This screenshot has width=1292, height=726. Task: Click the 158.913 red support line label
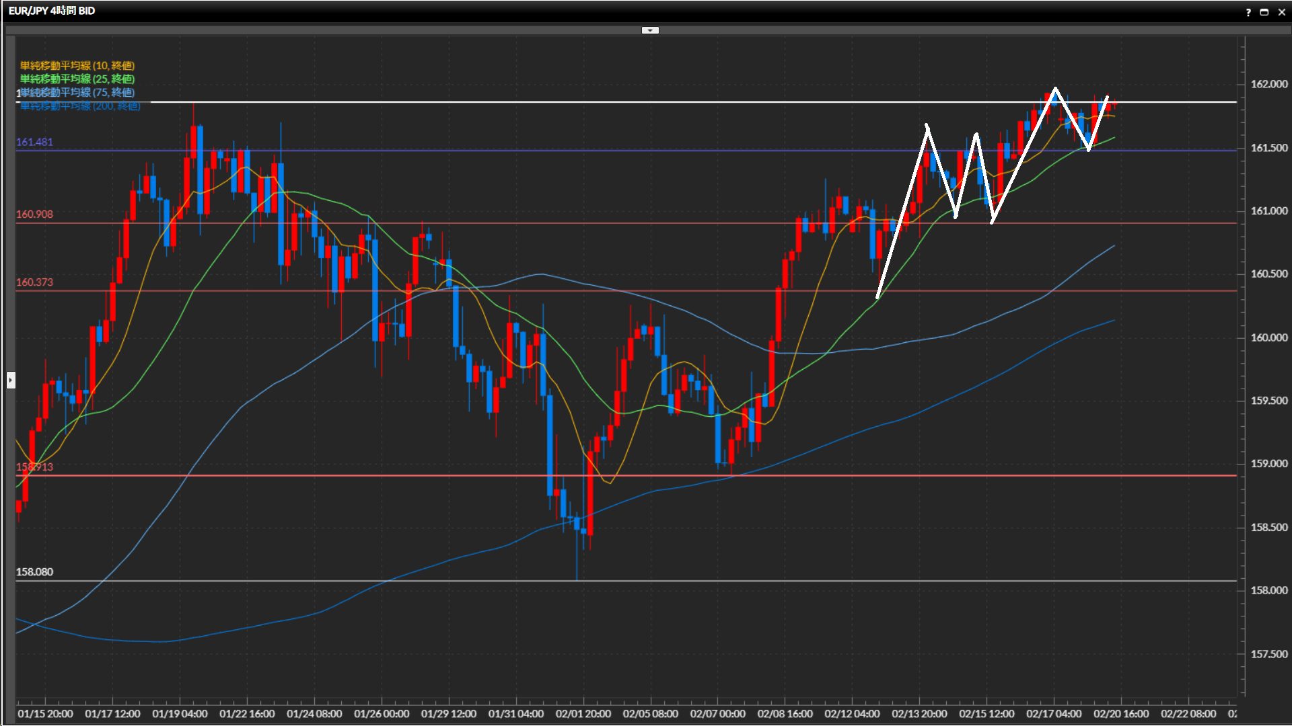(x=34, y=467)
